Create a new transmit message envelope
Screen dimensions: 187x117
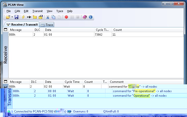[35, 17]
